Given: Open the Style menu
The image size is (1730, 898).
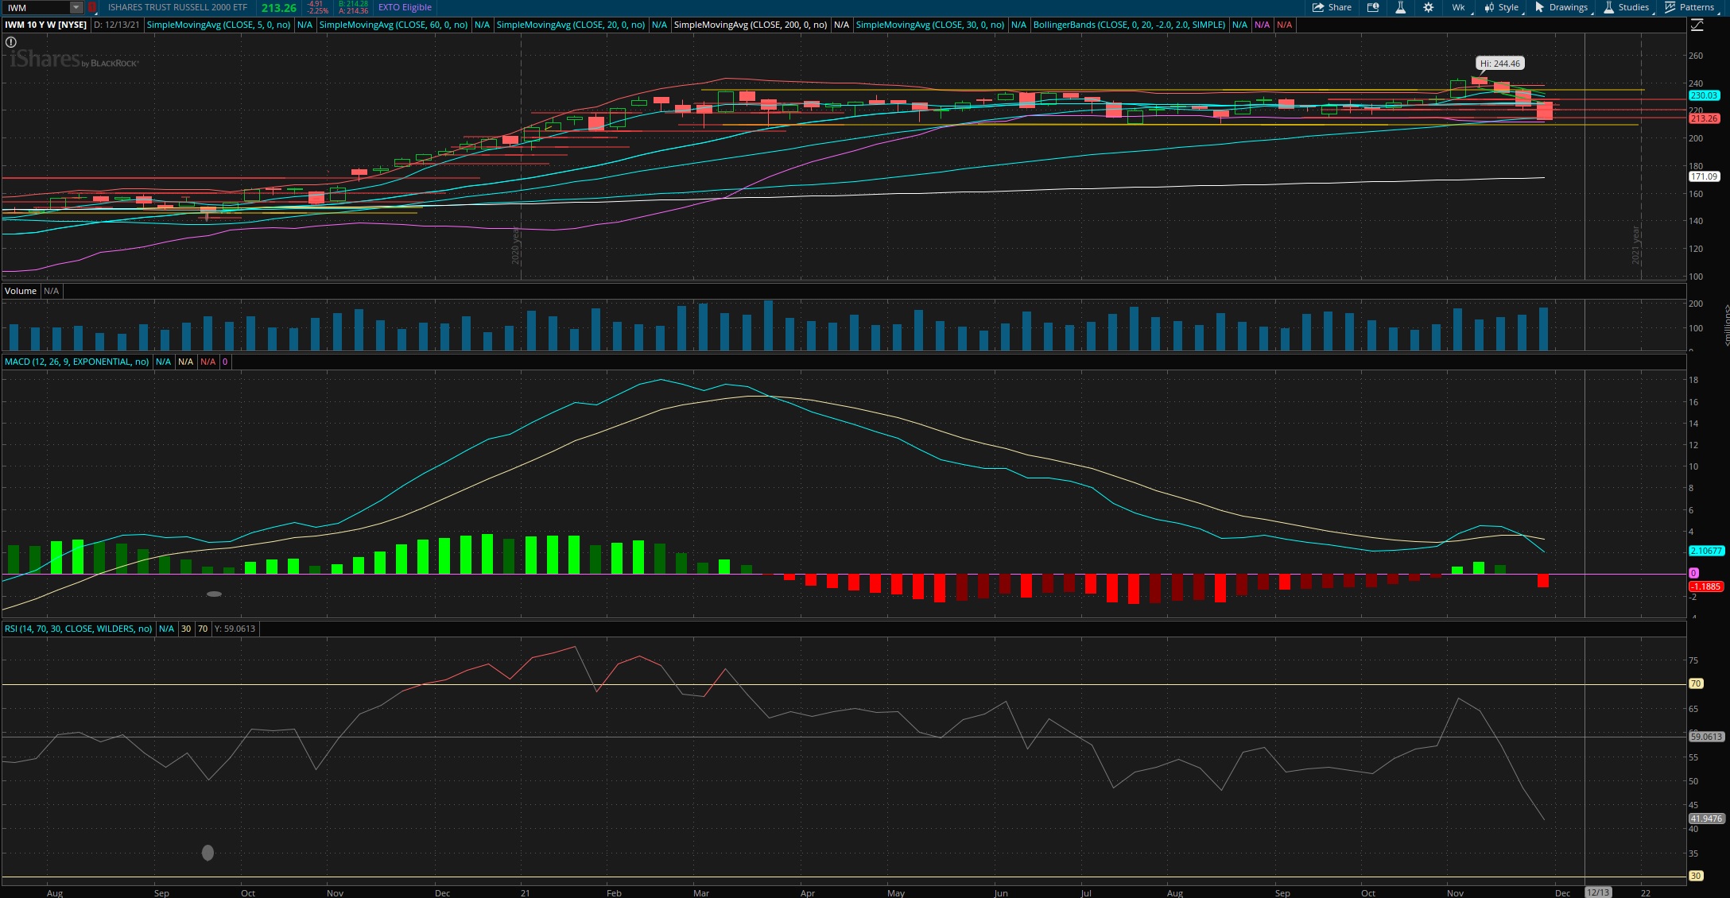Looking at the screenshot, I should [x=1501, y=7].
